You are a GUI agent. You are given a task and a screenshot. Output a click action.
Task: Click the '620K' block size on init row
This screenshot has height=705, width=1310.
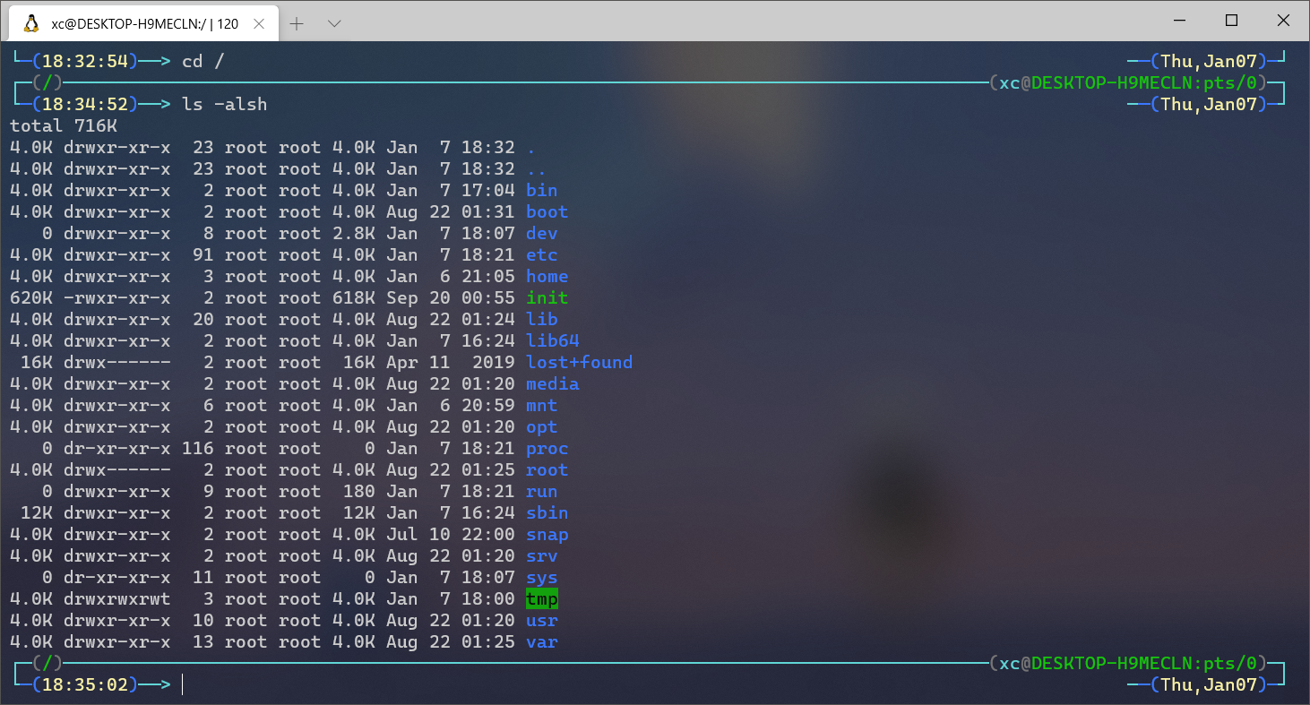point(31,297)
